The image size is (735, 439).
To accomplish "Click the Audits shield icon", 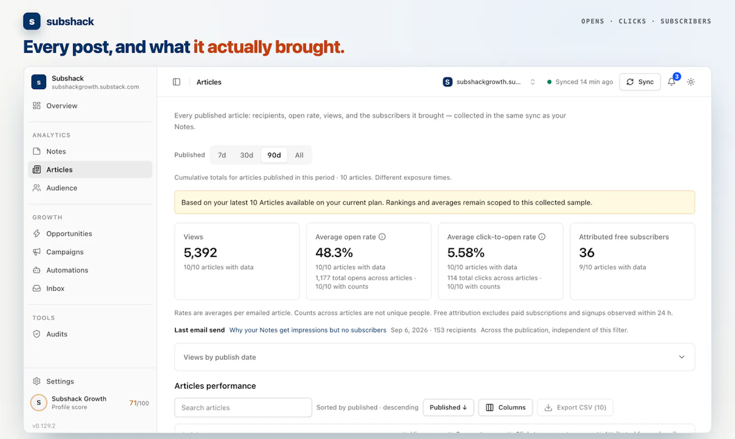I will click(x=37, y=334).
